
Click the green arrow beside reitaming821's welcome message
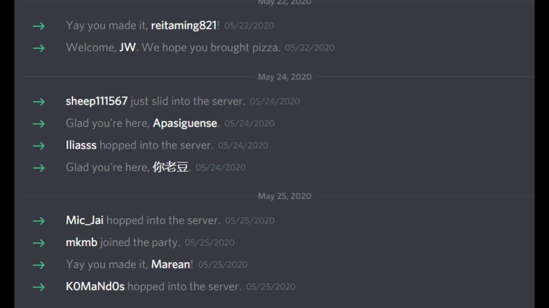(39, 26)
